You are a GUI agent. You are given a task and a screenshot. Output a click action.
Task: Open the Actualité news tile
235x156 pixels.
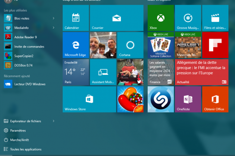click(201, 72)
